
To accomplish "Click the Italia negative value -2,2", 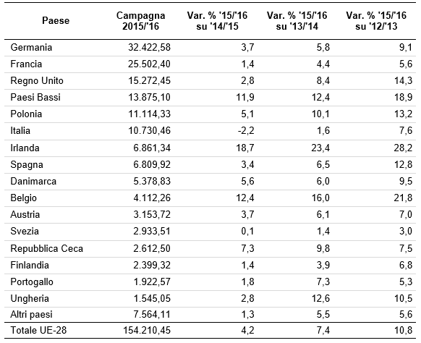I will (x=246, y=131).
